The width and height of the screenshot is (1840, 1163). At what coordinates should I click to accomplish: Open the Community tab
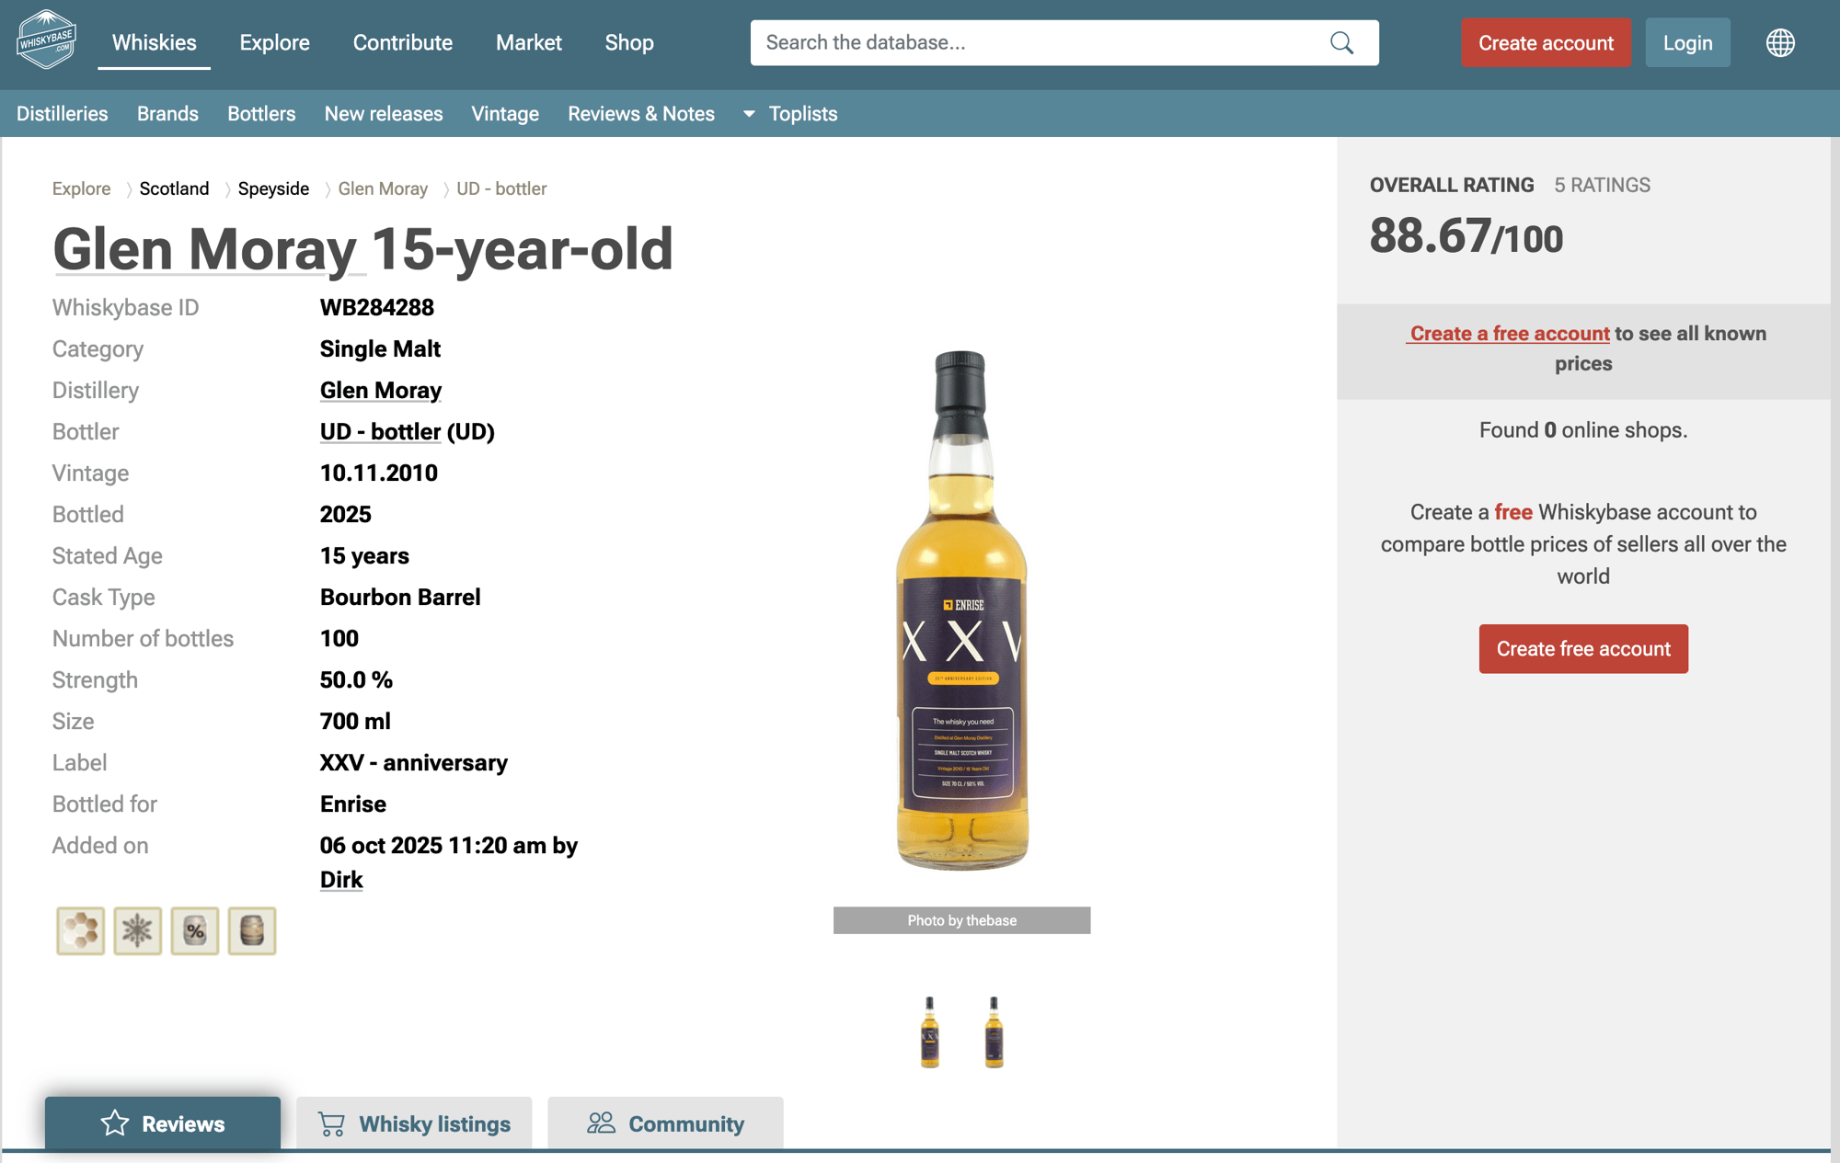tap(665, 1123)
